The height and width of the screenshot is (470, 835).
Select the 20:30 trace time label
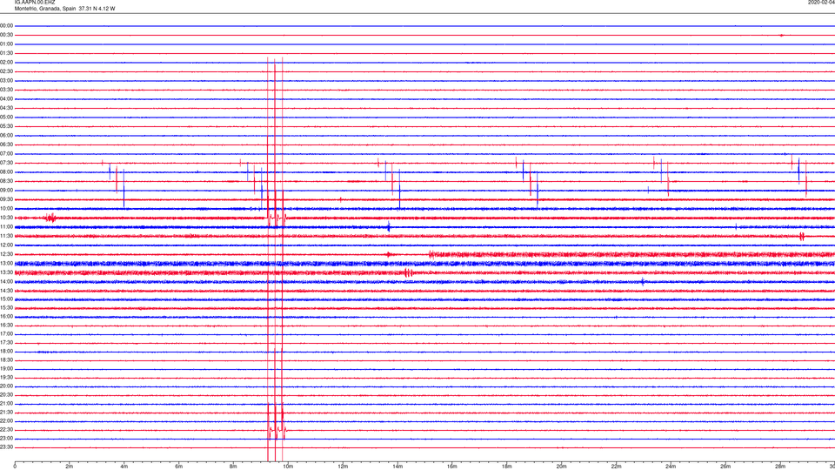click(x=7, y=395)
